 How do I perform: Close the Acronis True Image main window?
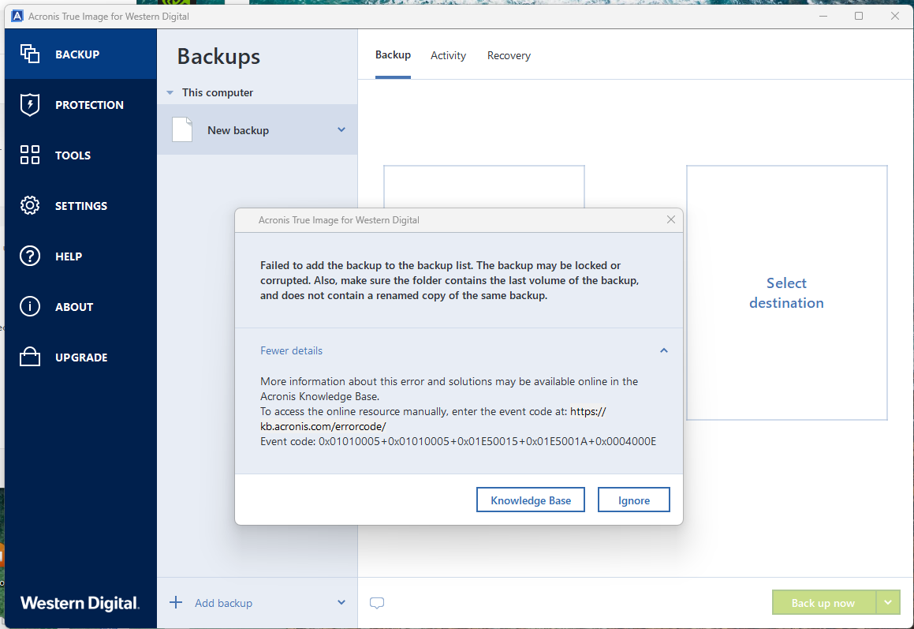pyautogui.click(x=895, y=16)
